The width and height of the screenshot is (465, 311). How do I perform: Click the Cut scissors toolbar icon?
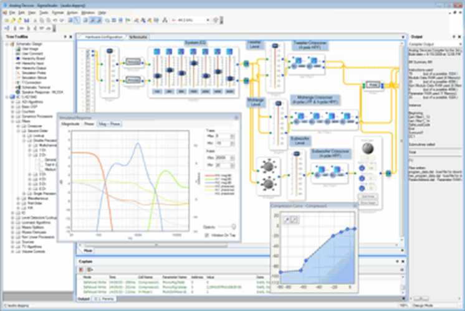34,21
